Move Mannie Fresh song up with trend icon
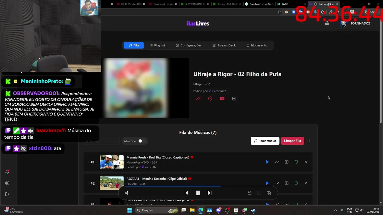This screenshot has height=215, width=383. 277,162
